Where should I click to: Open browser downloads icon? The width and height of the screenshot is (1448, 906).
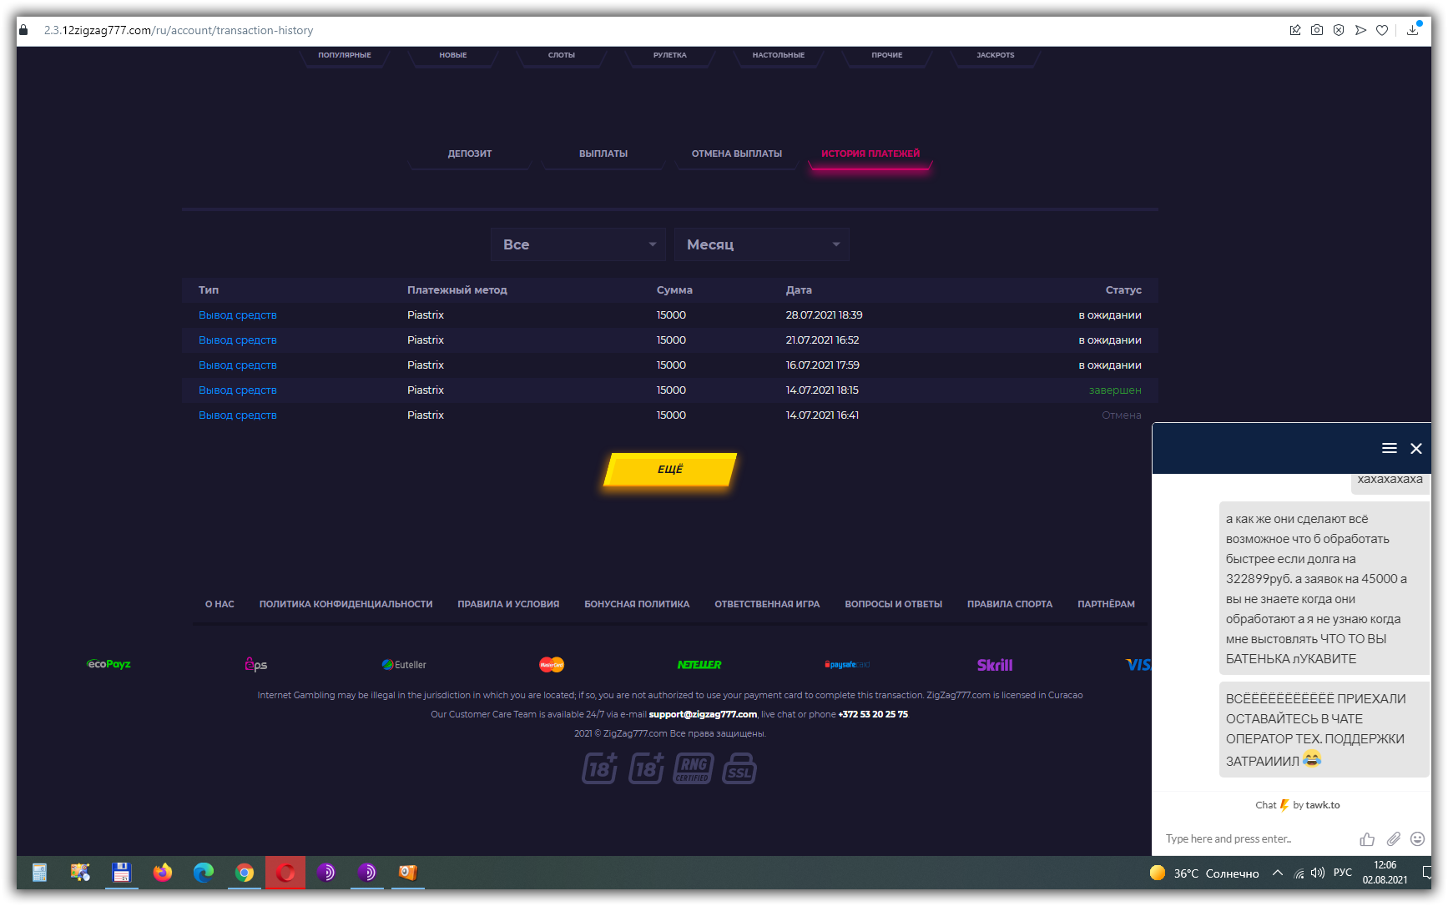click(1412, 30)
